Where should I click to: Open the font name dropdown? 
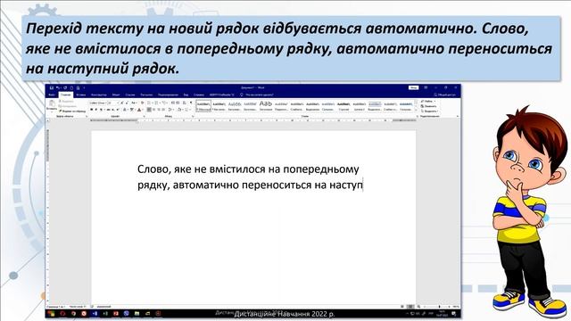[106, 103]
